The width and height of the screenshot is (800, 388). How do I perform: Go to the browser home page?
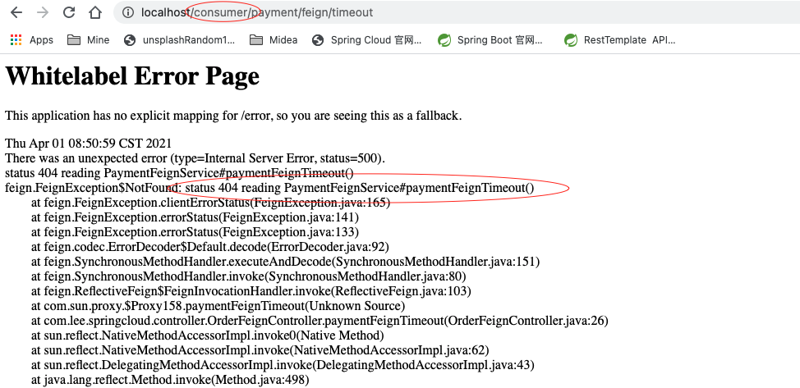pyautogui.click(x=95, y=13)
